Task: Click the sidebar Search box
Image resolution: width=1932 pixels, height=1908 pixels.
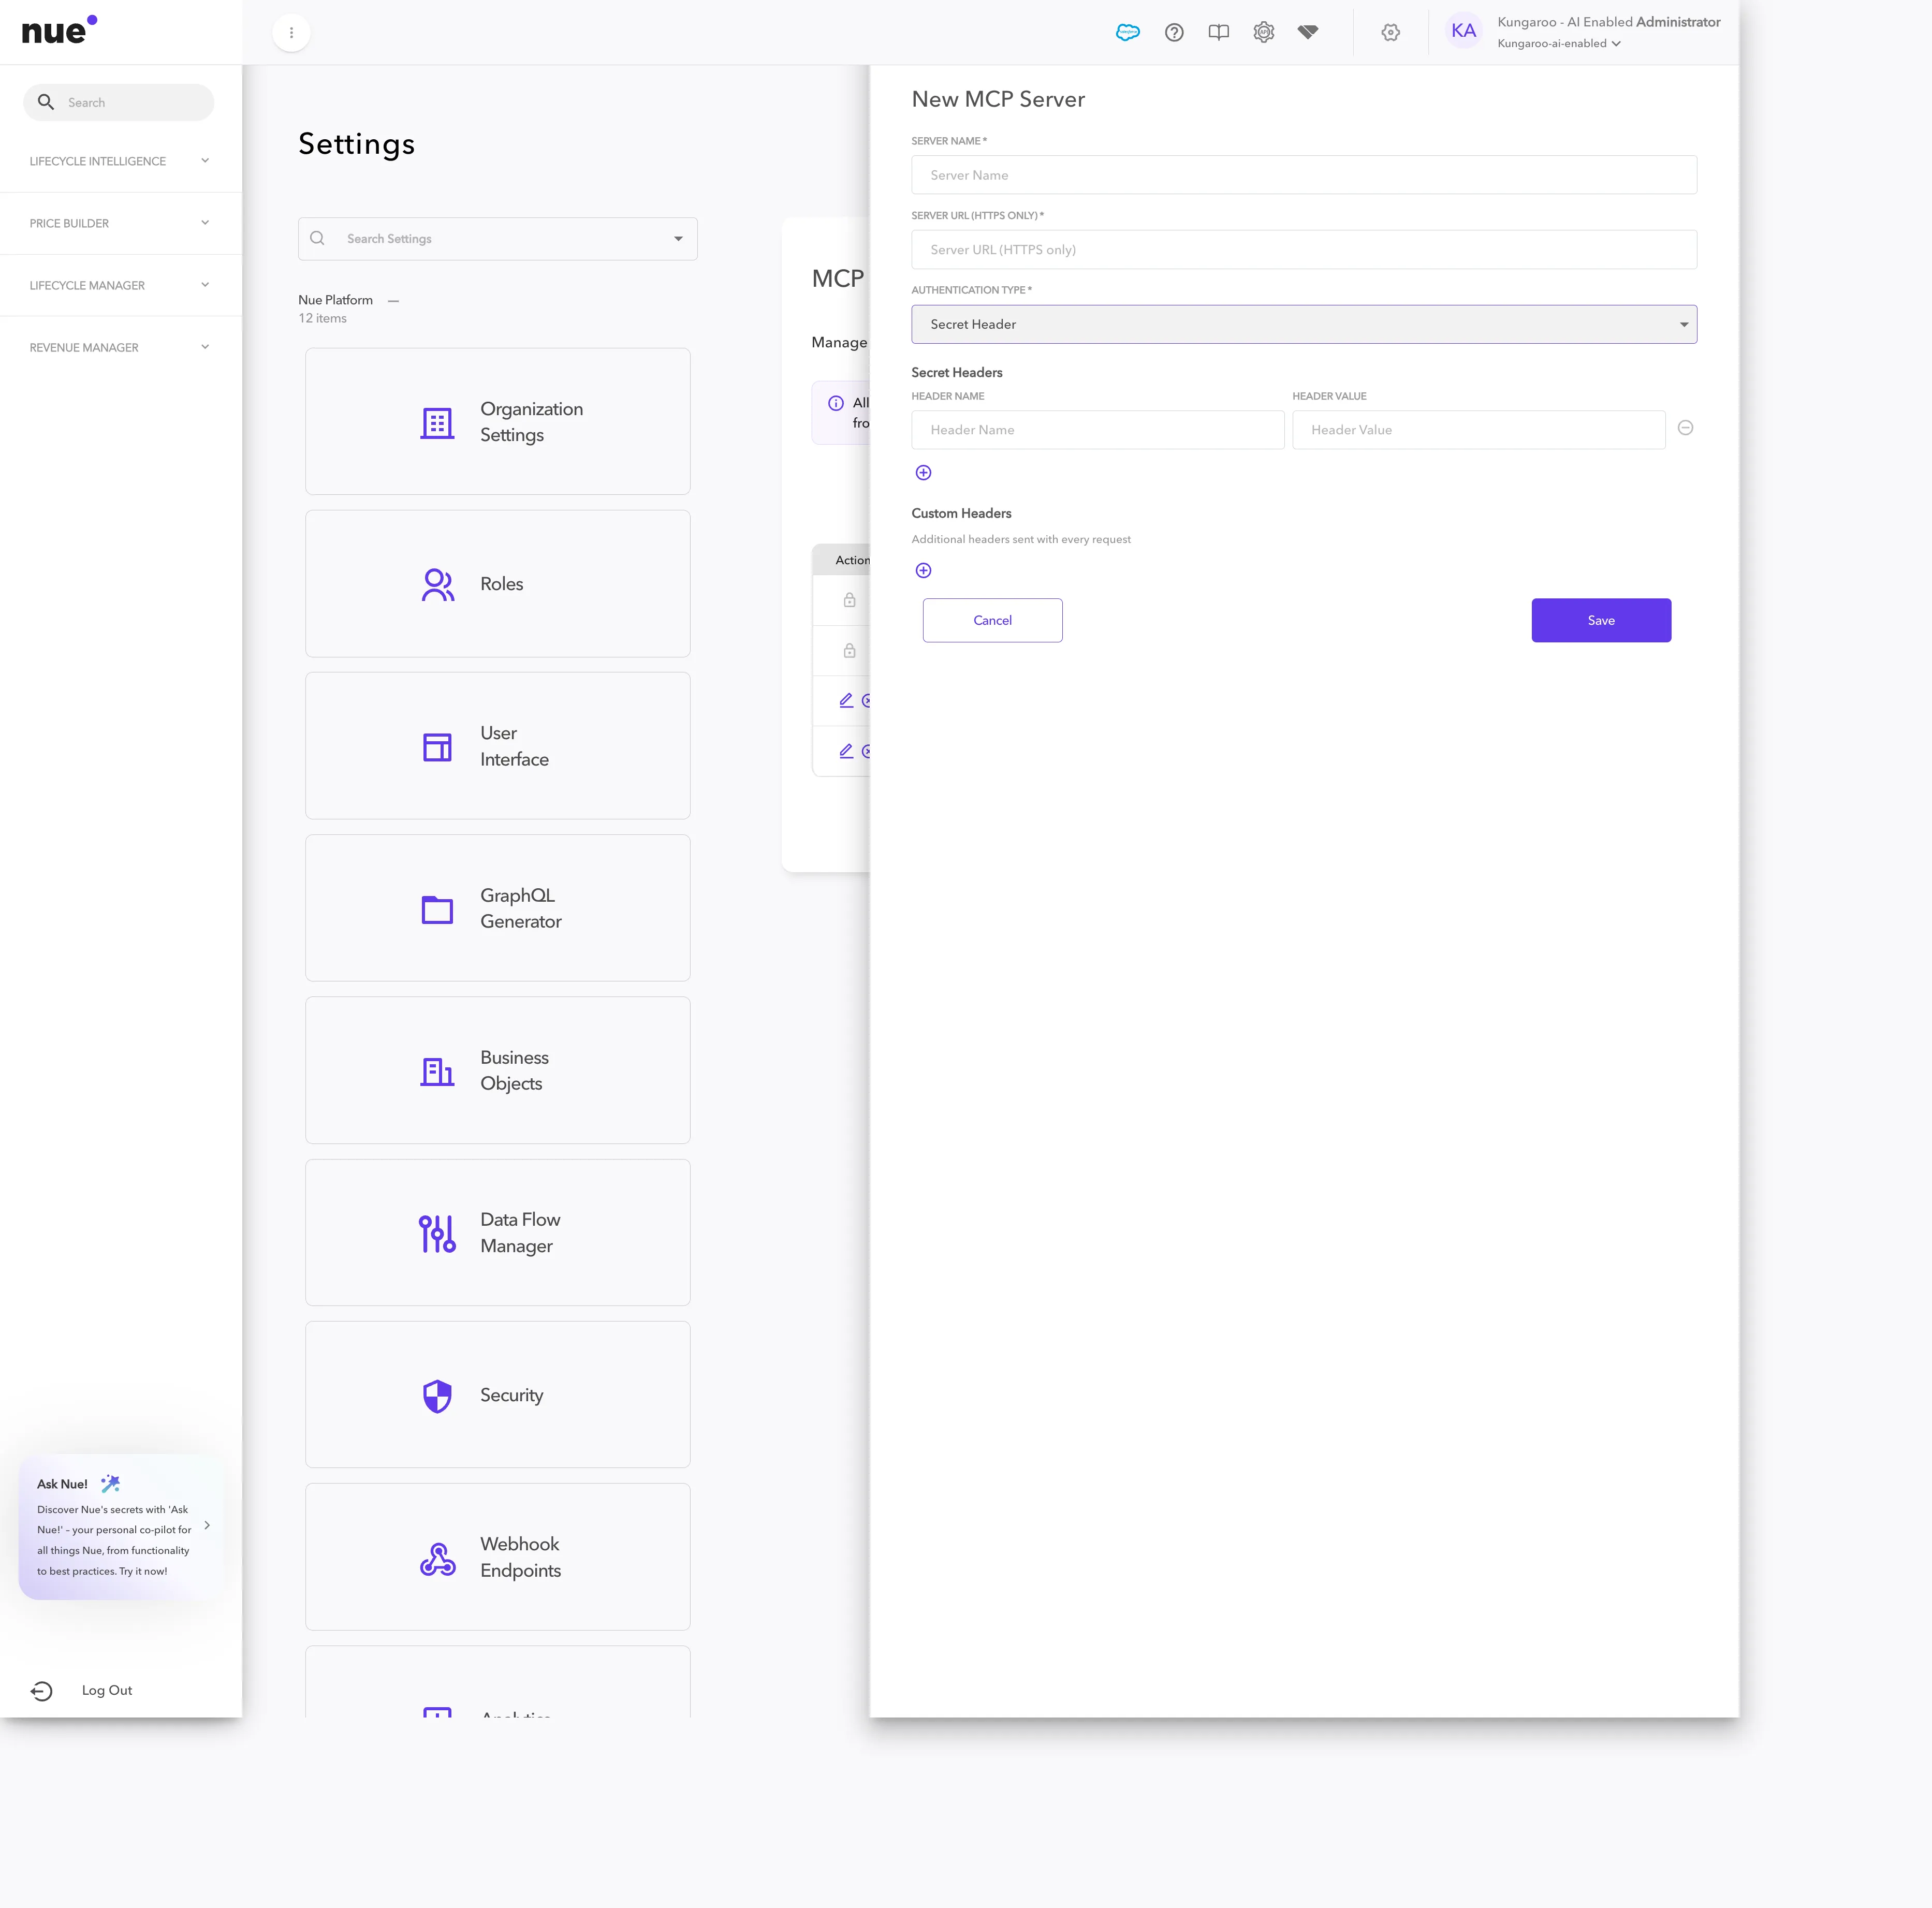Action: (x=118, y=102)
